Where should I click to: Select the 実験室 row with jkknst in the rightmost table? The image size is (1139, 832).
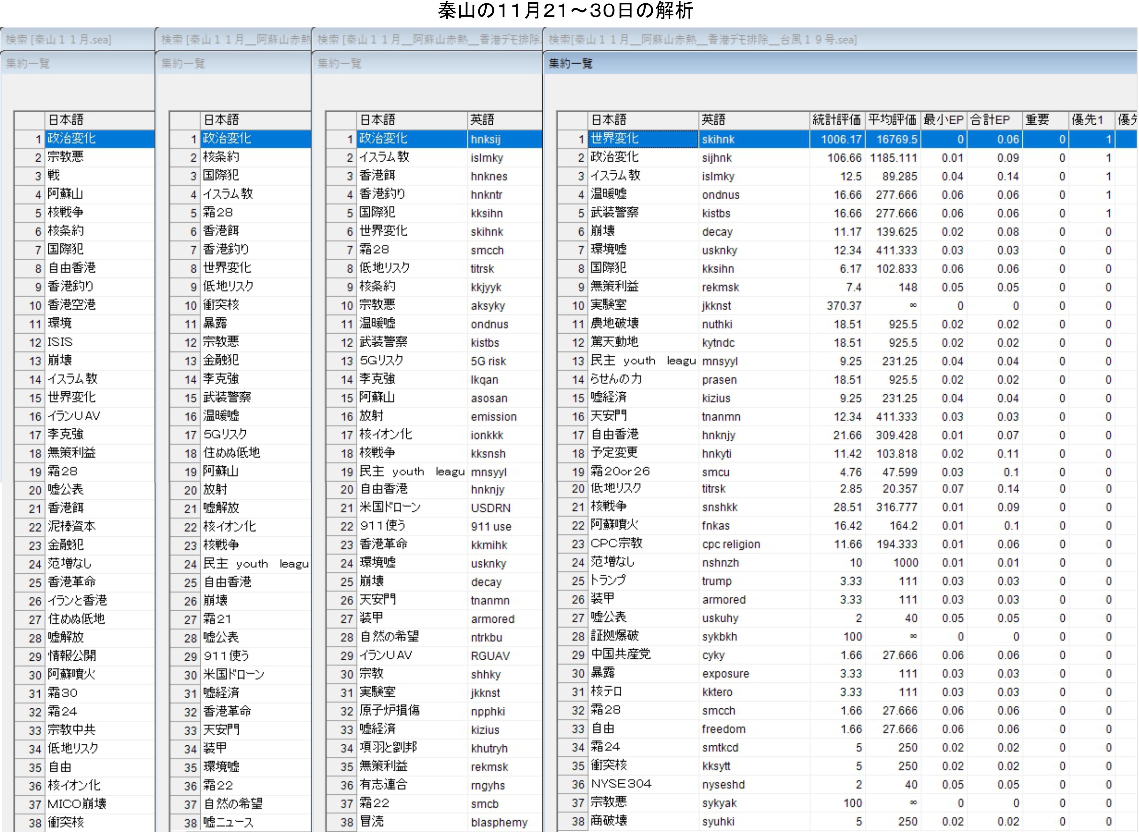[609, 305]
